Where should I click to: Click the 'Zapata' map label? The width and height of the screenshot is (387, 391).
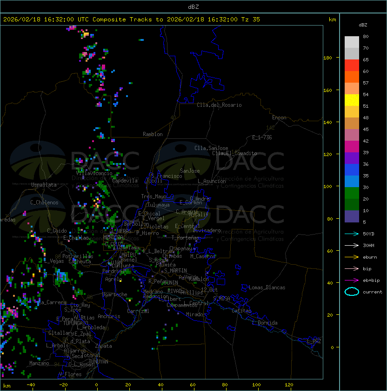tap(103, 346)
